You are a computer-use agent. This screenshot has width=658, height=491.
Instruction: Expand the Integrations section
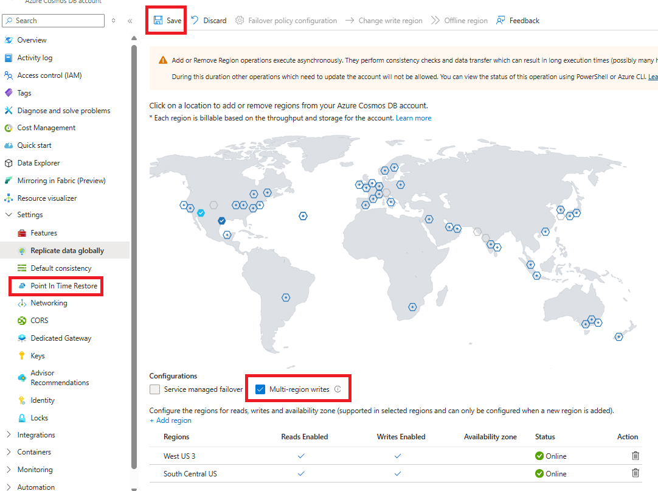(x=9, y=435)
